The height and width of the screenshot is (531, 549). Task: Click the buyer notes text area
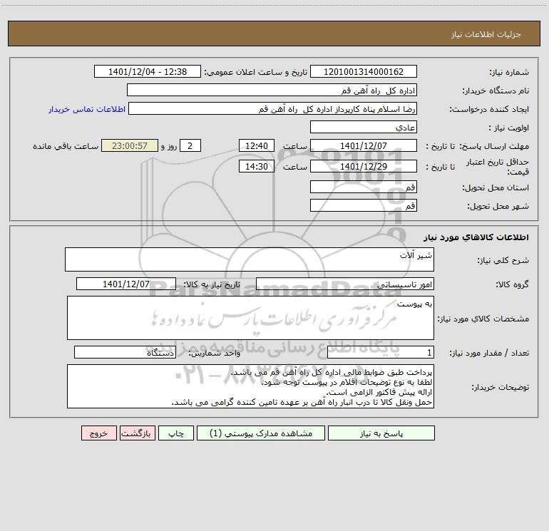250,386
